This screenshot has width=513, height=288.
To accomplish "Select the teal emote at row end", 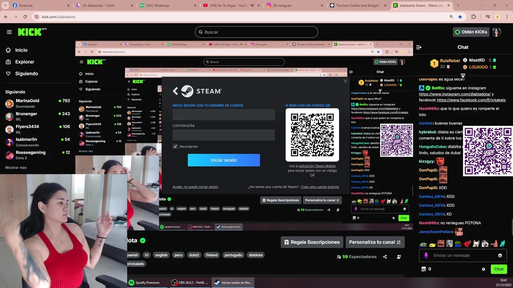I will (x=503, y=244).
